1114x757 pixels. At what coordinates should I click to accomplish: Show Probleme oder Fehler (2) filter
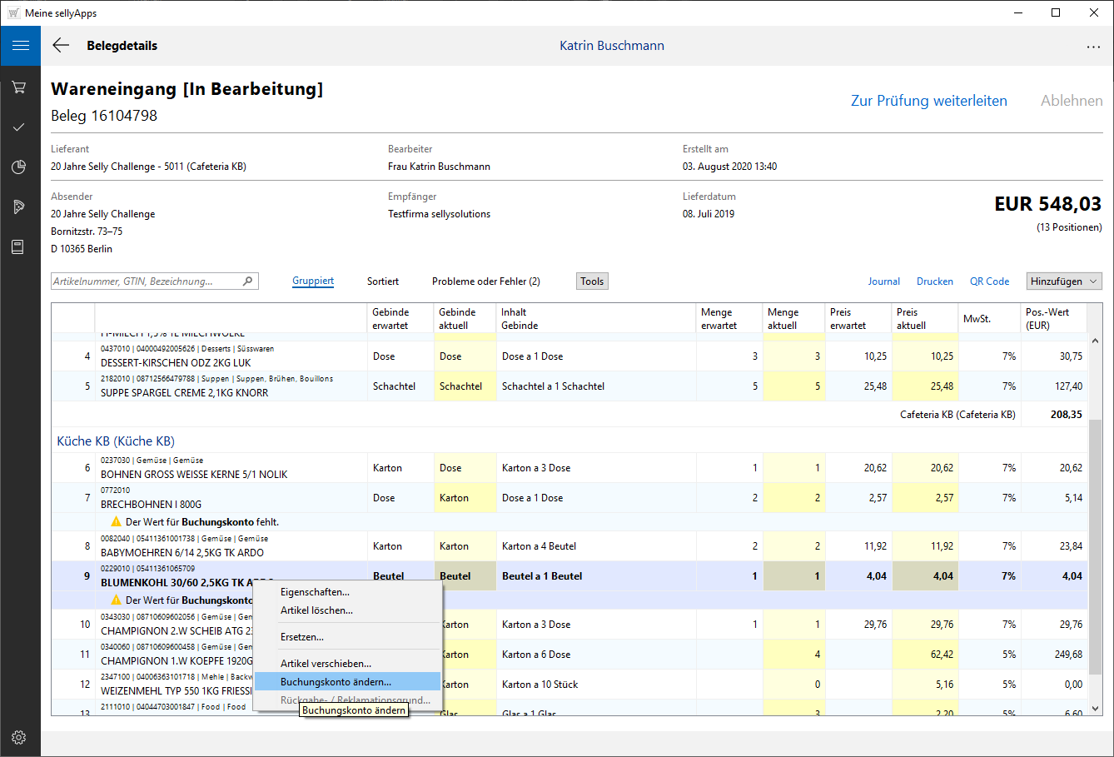click(x=485, y=281)
